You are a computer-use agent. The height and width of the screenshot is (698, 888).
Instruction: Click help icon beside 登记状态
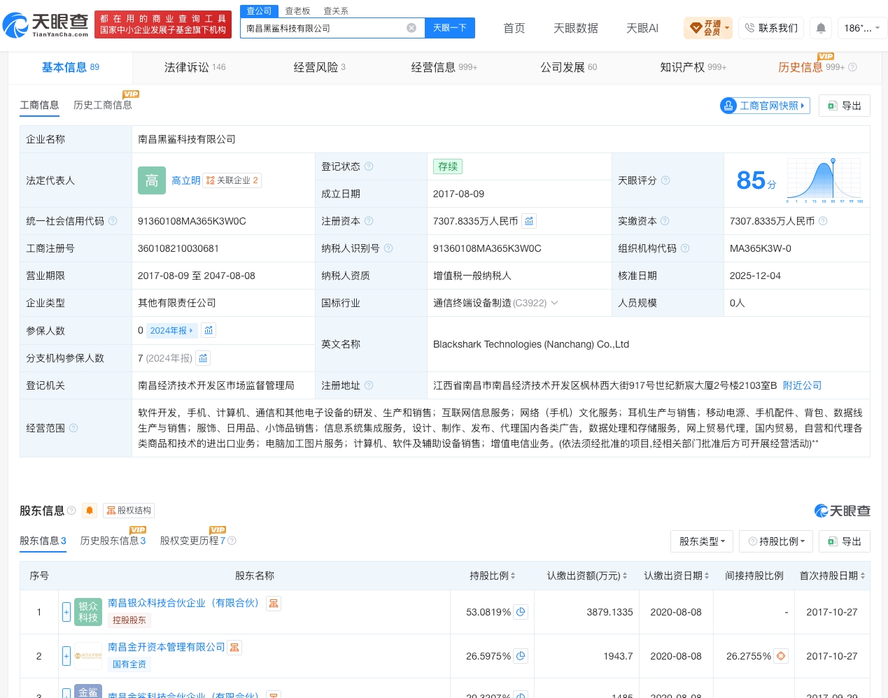point(369,166)
